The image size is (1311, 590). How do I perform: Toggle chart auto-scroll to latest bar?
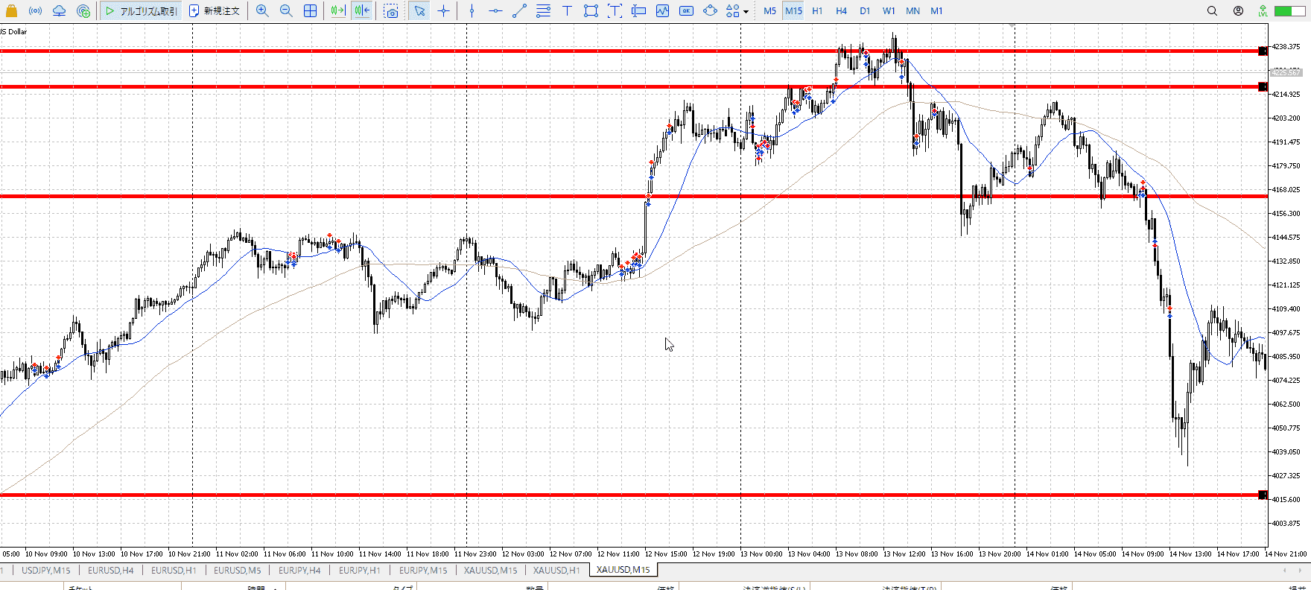(x=338, y=11)
